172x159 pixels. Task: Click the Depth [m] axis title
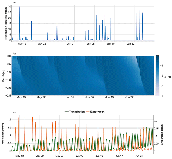click(3, 76)
